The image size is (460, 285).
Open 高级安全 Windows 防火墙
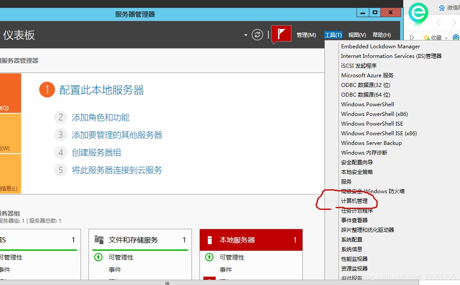click(373, 191)
